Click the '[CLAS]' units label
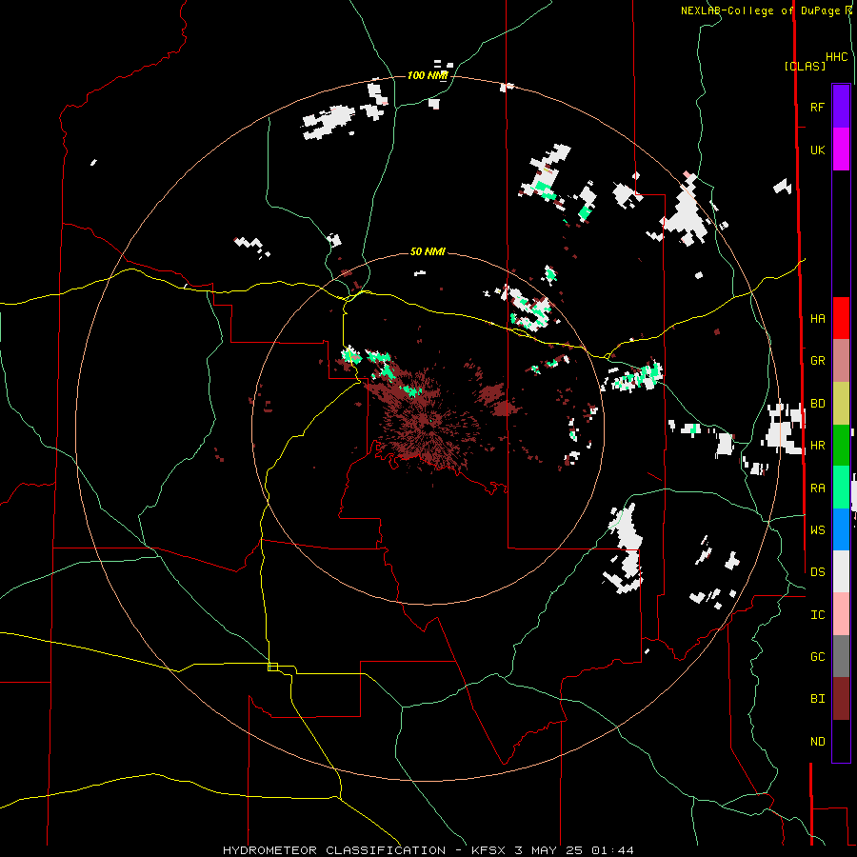Image resolution: width=857 pixels, height=857 pixels. 805,66
